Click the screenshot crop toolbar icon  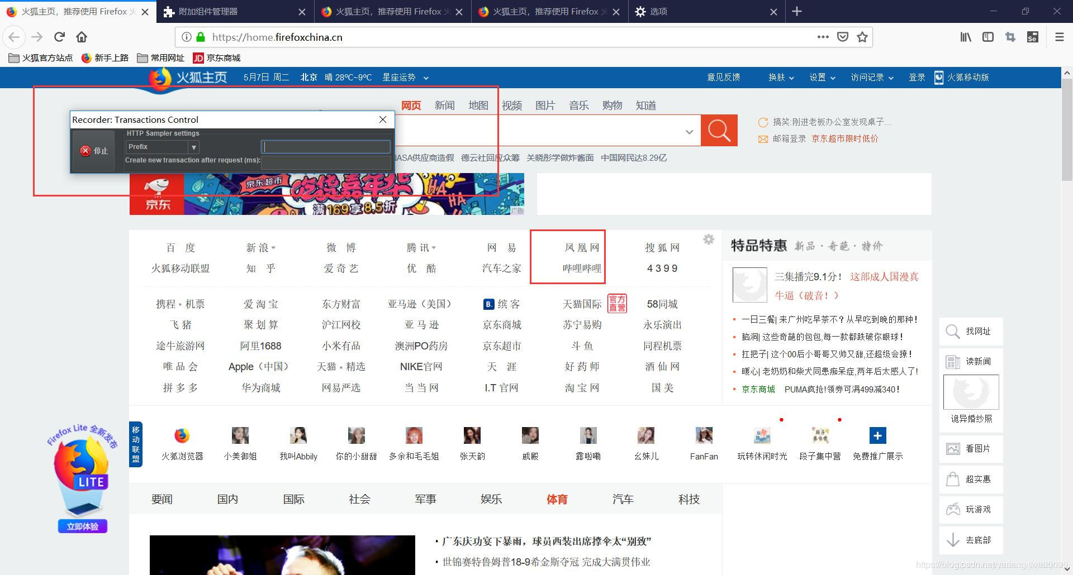point(1010,37)
